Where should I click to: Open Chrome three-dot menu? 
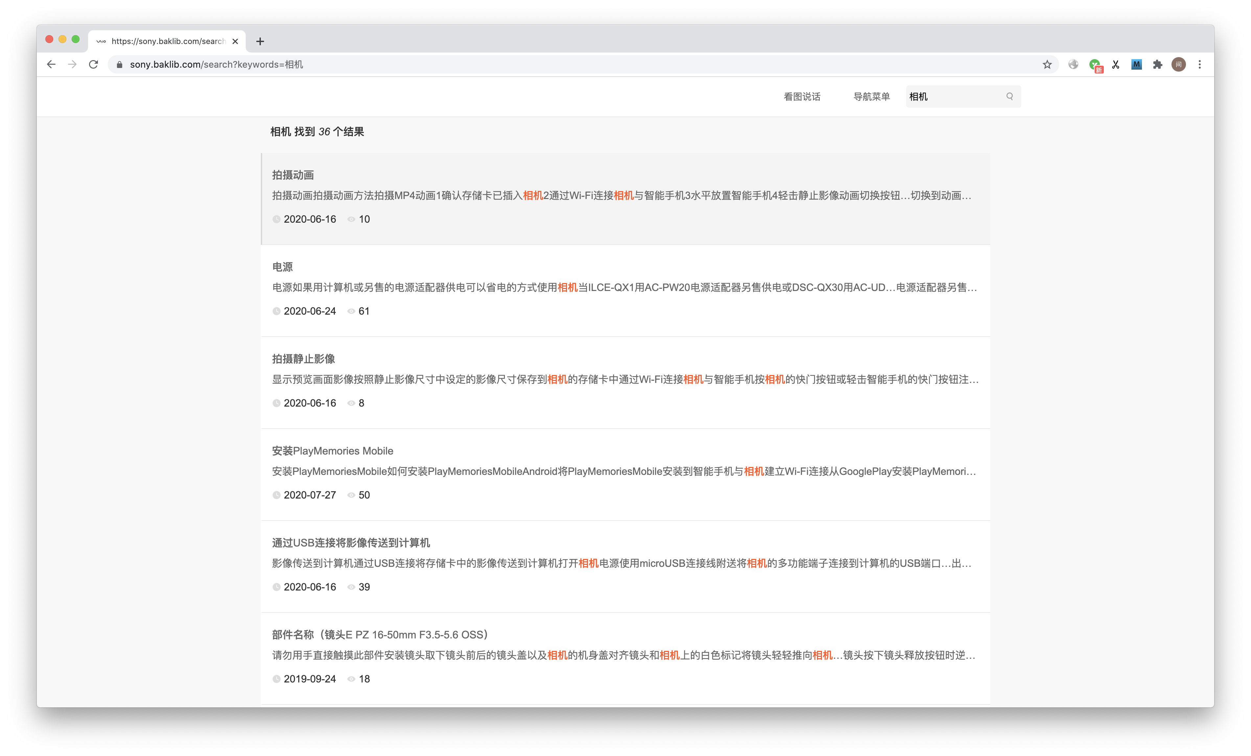tap(1200, 64)
